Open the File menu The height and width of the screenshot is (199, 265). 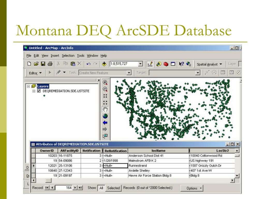[x=29, y=56]
